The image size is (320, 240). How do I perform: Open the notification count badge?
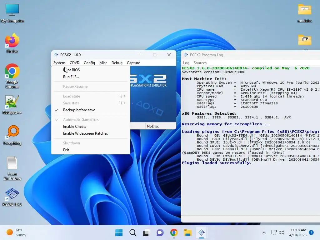(x=311, y=232)
